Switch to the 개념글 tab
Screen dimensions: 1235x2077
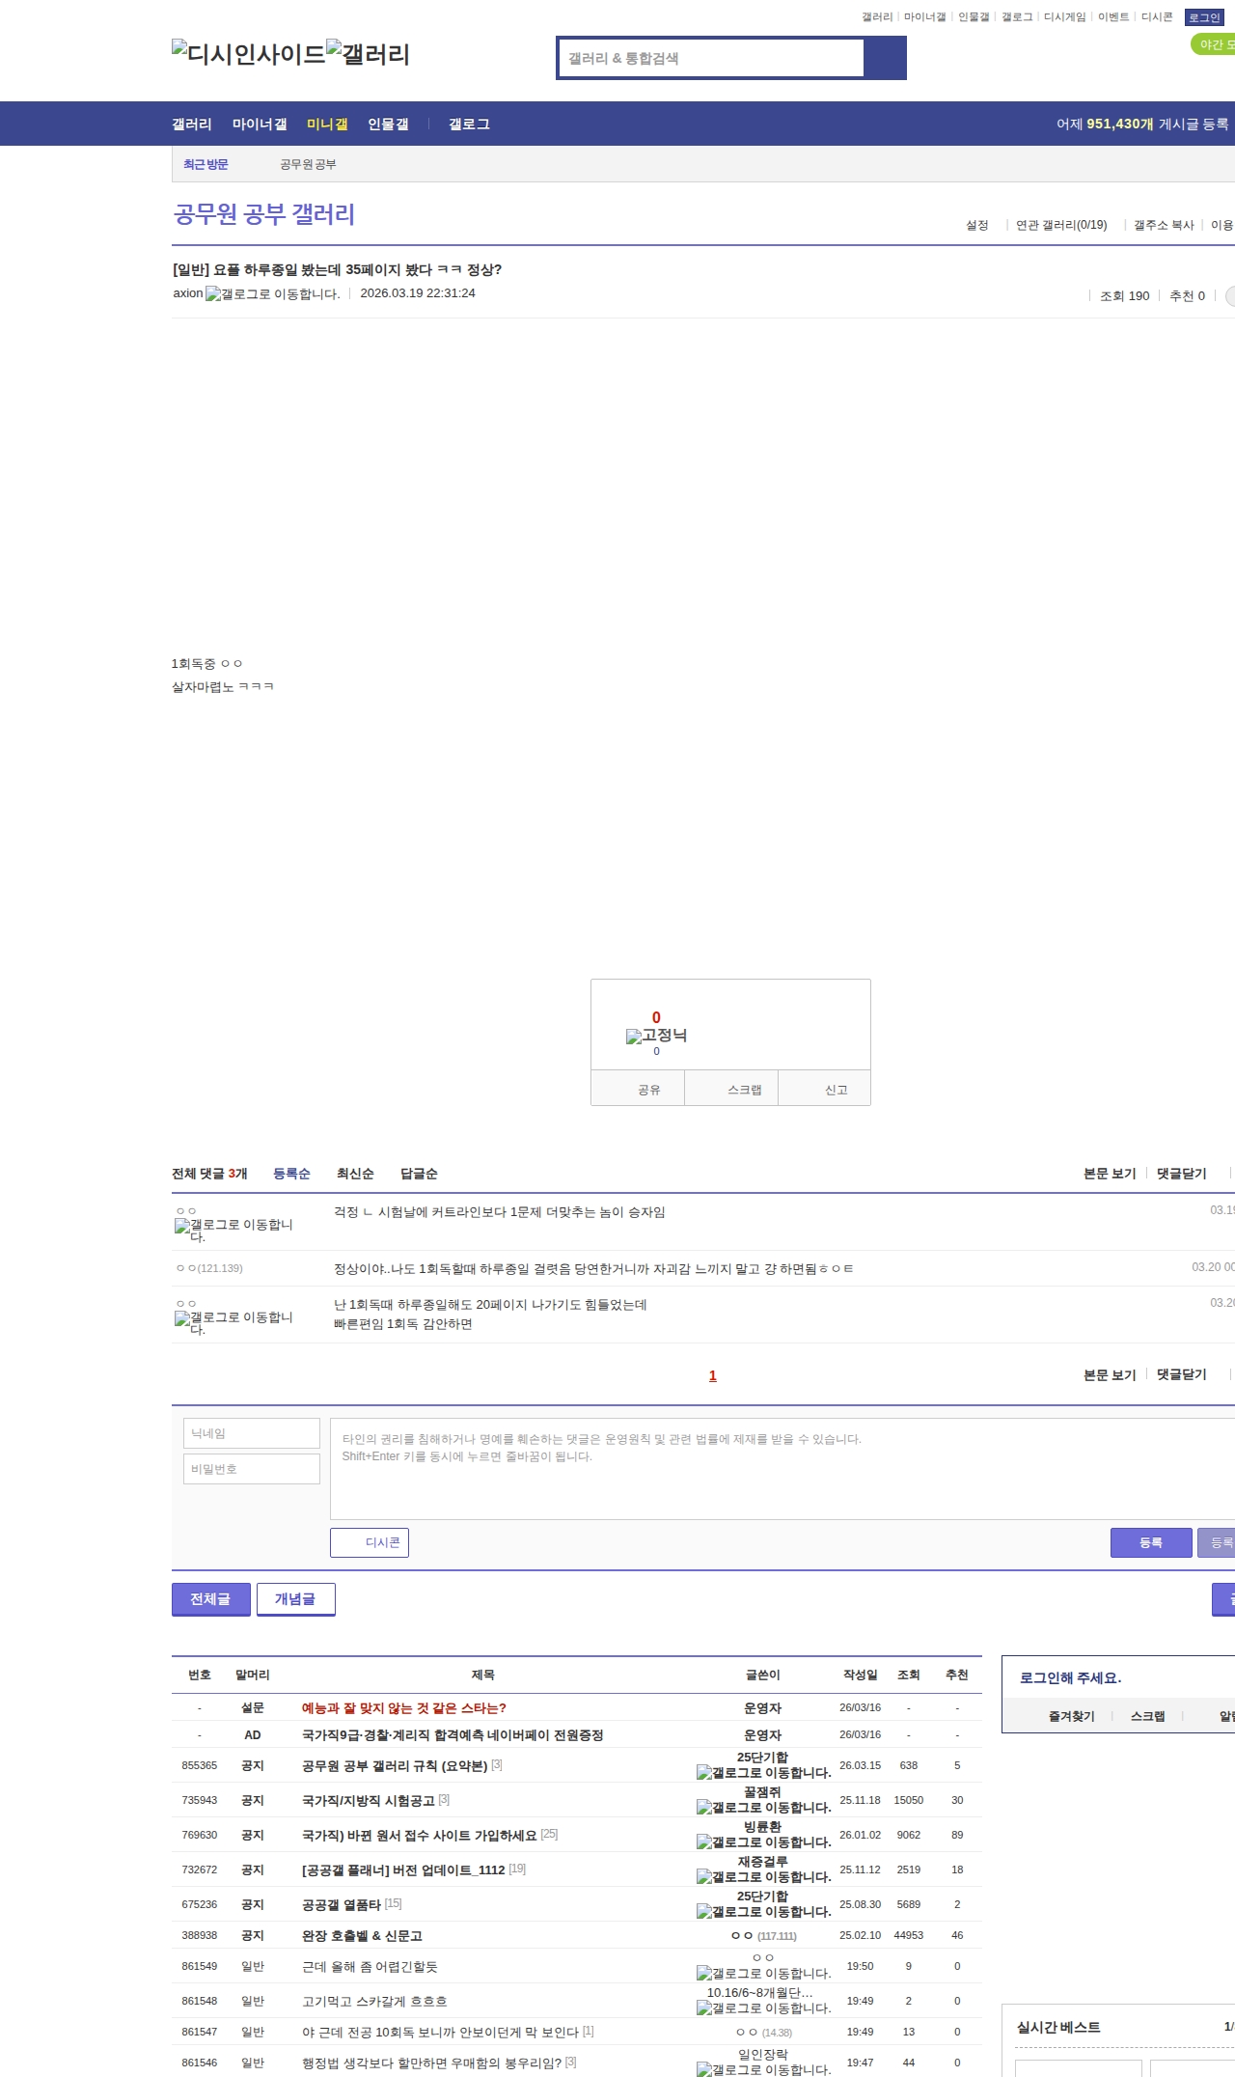tap(295, 1599)
